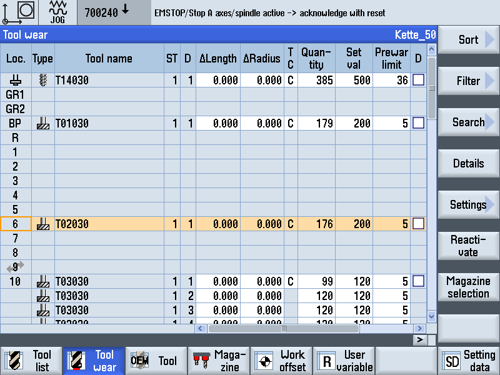
Task: Expand the Sort softkey submenu
Action: [x=468, y=40]
